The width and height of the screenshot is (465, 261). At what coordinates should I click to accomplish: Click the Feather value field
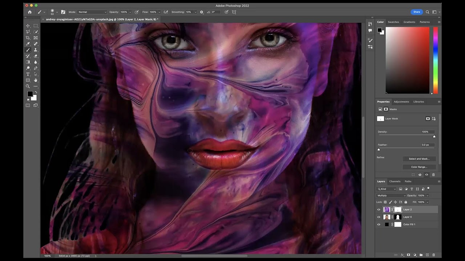coord(428,145)
